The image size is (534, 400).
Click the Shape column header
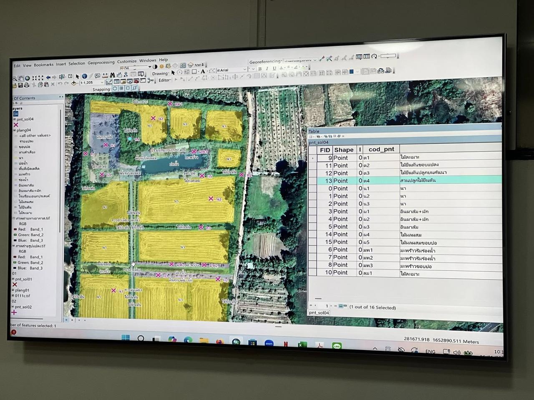(344, 150)
